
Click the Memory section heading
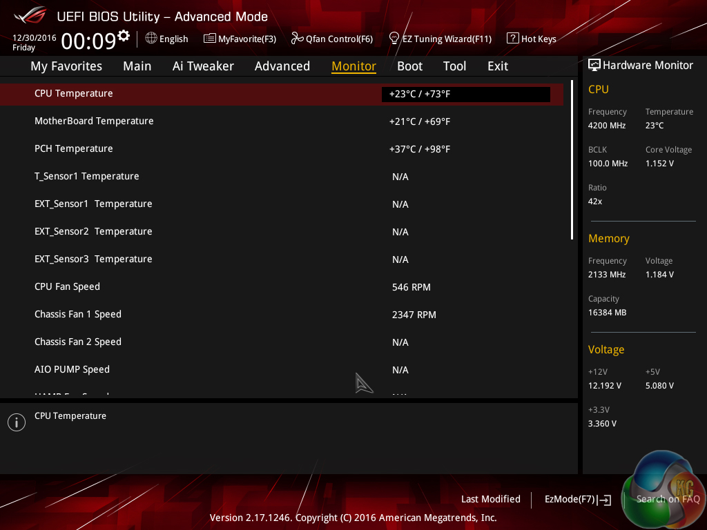pyautogui.click(x=609, y=238)
